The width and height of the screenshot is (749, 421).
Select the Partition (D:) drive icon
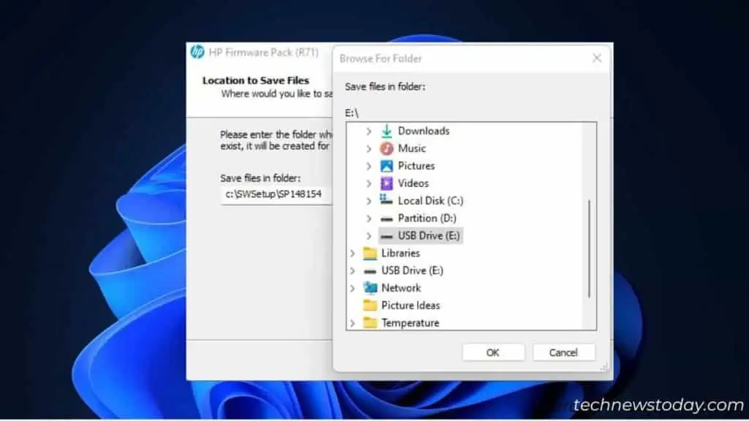pos(386,218)
